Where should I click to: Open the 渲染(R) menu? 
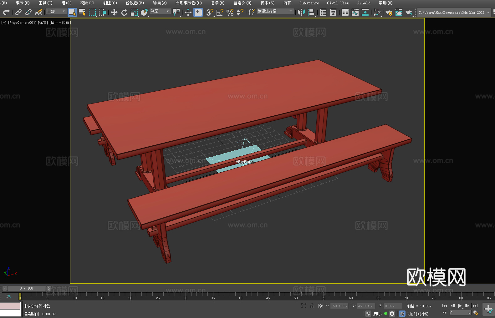[x=217, y=3]
